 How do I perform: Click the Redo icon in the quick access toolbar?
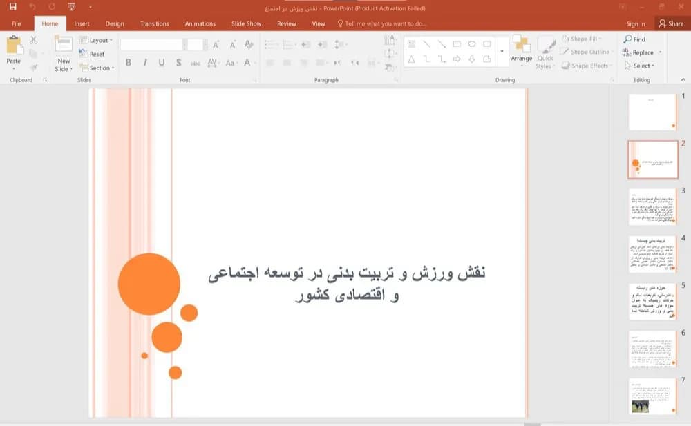[x=52, y=7]
